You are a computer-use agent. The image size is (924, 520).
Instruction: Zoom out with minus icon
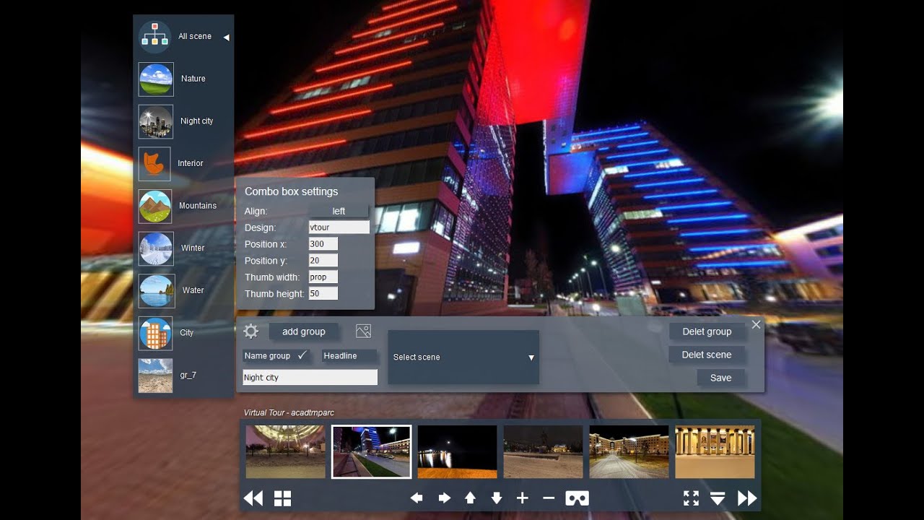tap(549, 498)
